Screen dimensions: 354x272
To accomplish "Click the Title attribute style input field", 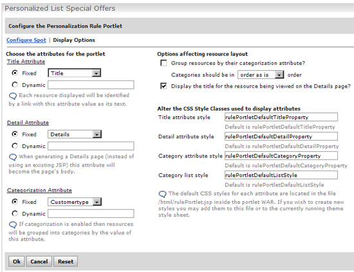I will pyautogui.click(x=281, y=117).
